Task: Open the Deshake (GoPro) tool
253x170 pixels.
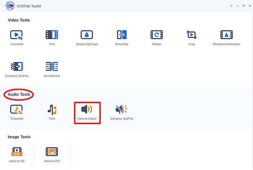Action: point(17,70)
